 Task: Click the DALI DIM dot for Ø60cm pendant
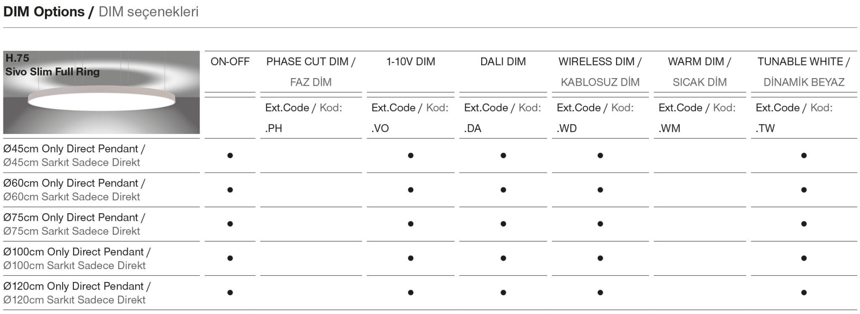(x=503, y=190)
